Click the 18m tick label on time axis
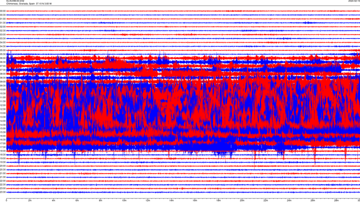 point(219,201)
